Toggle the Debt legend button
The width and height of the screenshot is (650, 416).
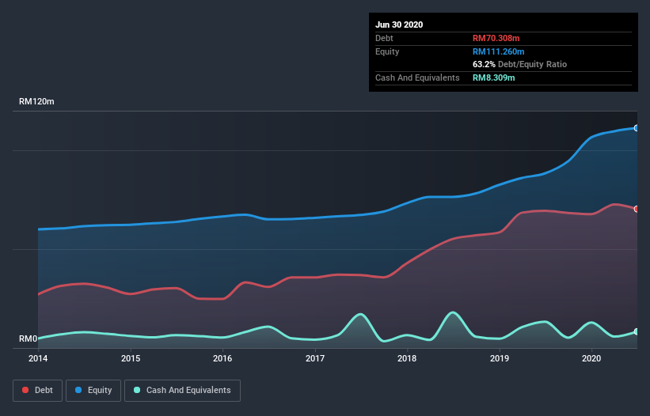[x=37, y=391]
